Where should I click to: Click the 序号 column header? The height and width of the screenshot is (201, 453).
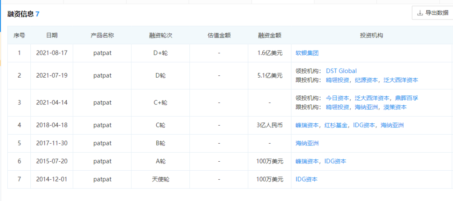pos(19,35)
